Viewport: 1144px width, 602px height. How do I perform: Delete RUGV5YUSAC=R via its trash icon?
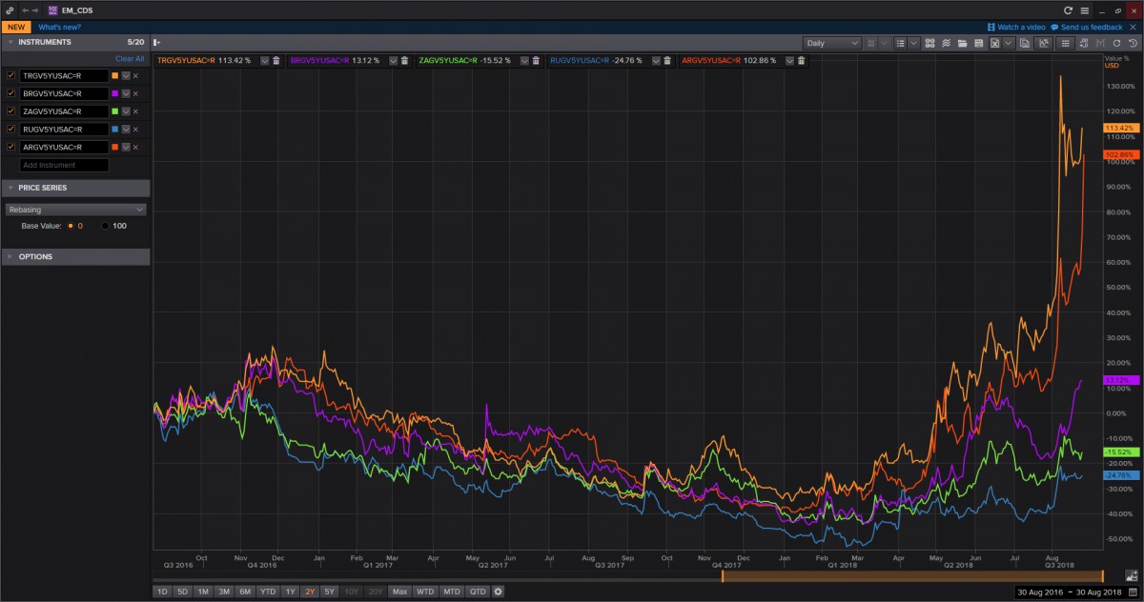667,60
